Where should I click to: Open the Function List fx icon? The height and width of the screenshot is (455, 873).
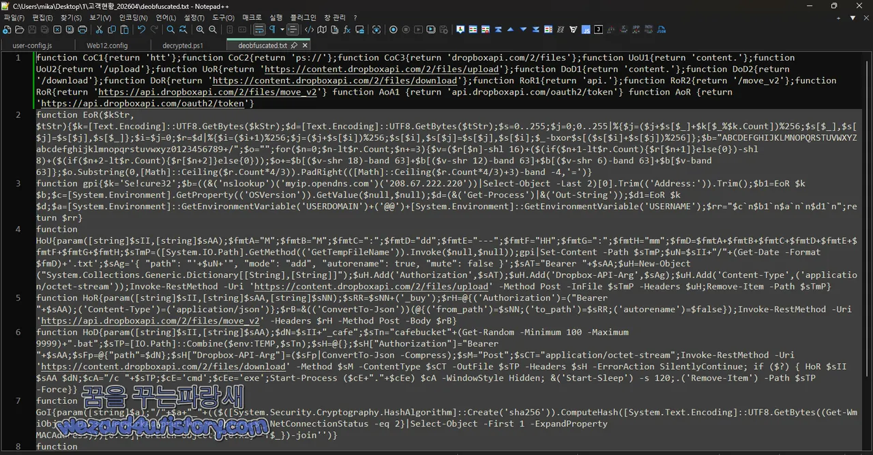coord(346,30)
